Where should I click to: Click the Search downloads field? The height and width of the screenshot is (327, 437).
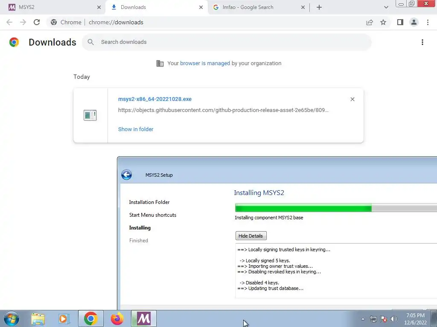pyautogui.click(x=226, y=42)
